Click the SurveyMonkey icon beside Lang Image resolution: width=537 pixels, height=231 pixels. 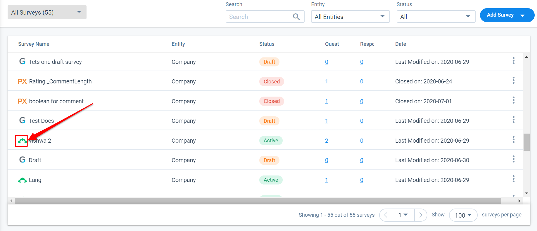click(22, 180)
